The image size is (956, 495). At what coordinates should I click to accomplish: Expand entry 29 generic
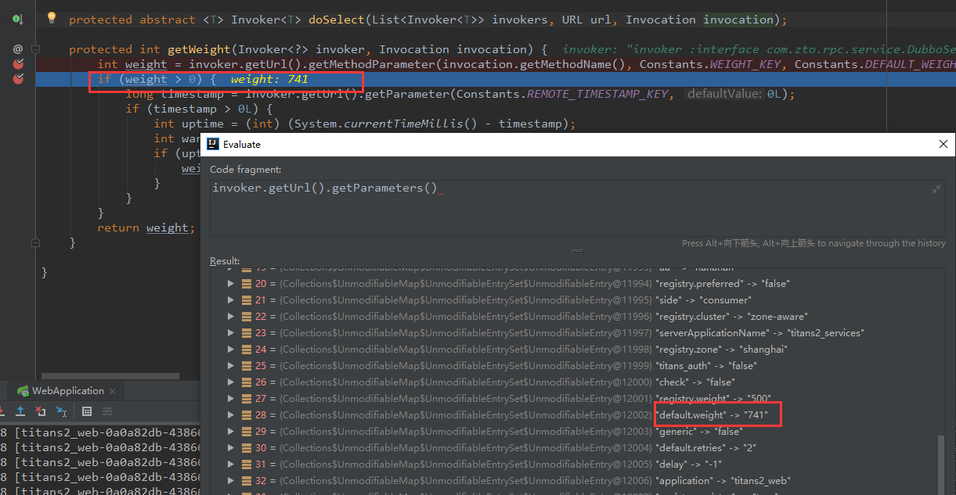click(x=231, y=432)
